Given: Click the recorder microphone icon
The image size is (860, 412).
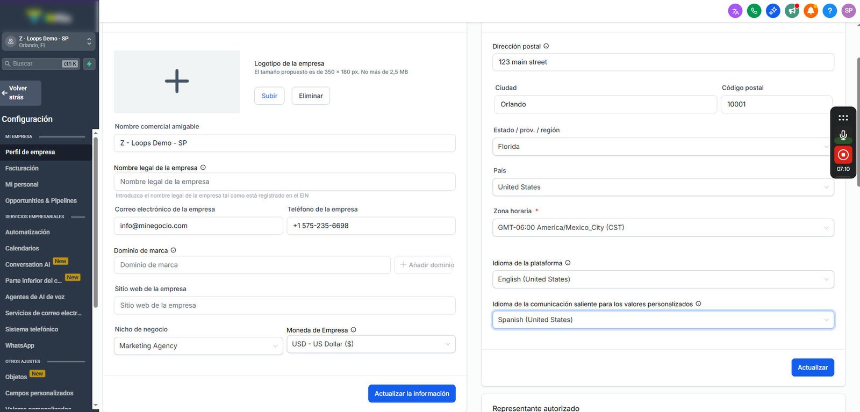Looking at the screenshot, I should tap(843, 135).
